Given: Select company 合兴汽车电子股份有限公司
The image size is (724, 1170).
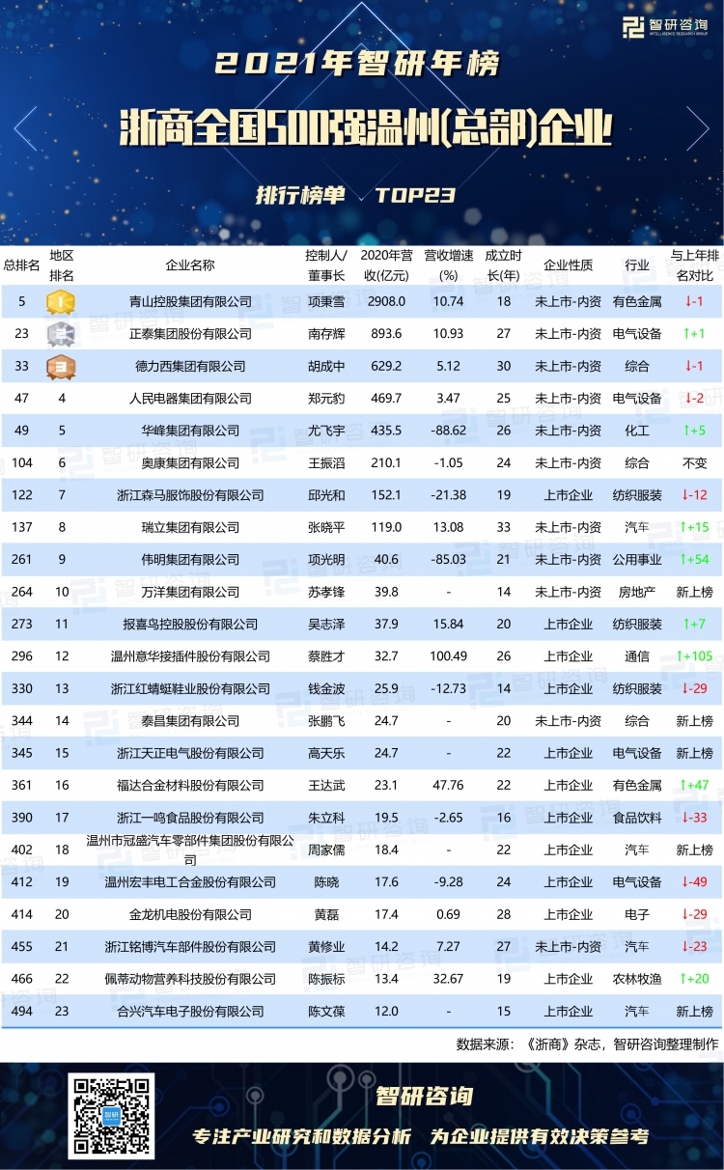Looking at the screenshot, I should (190, 1012).
